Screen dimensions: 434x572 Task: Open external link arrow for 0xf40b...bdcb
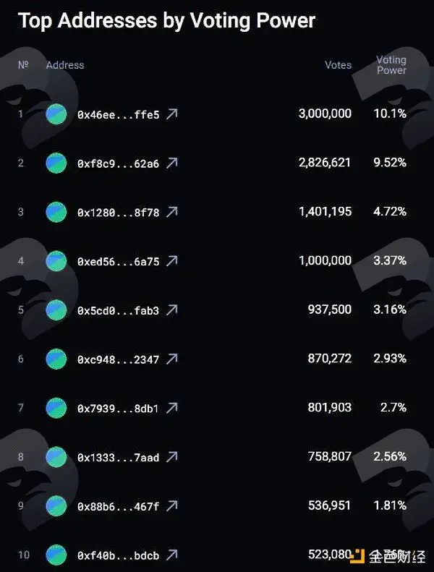172,555
